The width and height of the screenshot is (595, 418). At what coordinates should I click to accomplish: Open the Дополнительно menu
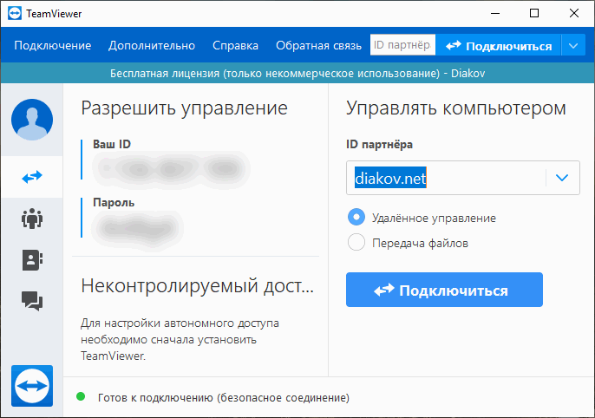[152, 45]
